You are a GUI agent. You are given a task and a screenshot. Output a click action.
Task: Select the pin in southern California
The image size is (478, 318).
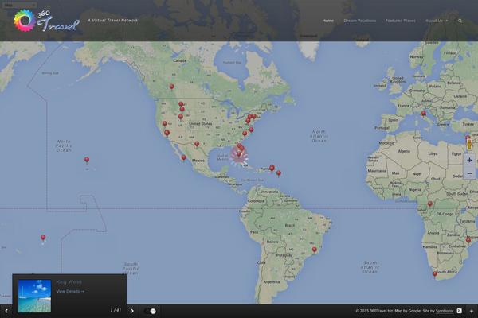coord(167,133)
